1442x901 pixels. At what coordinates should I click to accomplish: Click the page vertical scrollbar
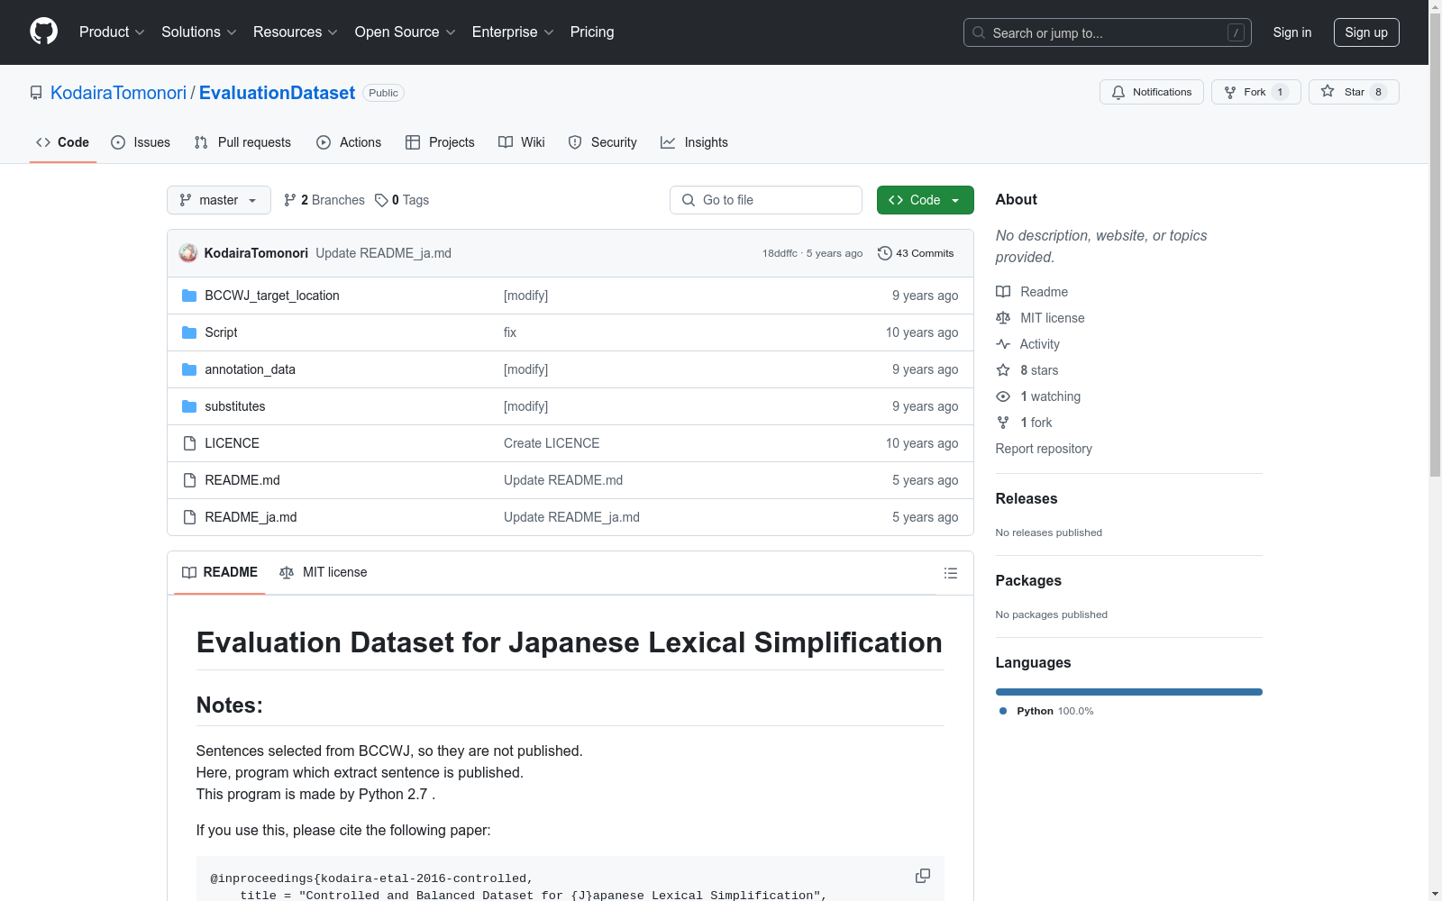pyautogui.click(x=1435, y=243)
